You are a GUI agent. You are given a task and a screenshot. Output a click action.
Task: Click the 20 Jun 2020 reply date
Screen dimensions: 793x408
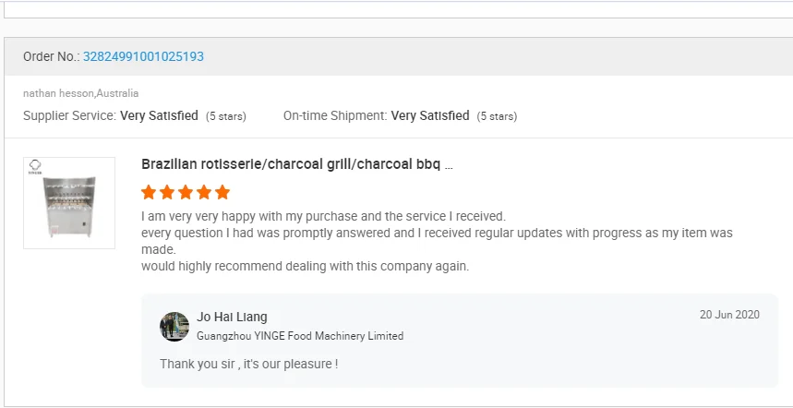point(729,315)
